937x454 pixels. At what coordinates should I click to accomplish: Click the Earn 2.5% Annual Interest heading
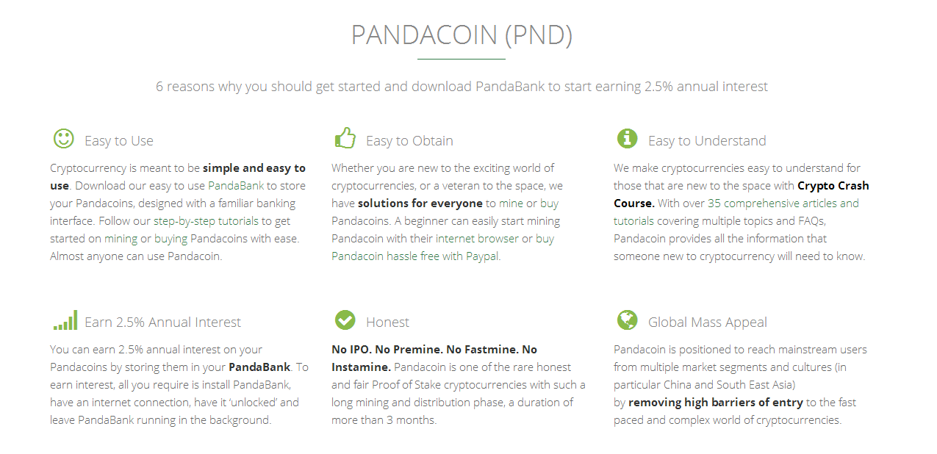(x=162, y=322)
